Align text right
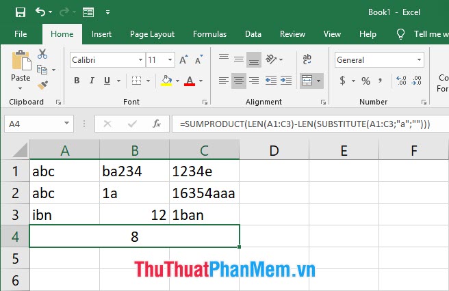This screenshot has height=291, width=449. 254,81
